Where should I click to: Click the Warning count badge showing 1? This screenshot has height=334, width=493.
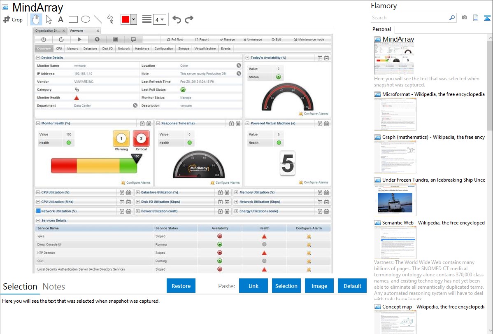pos(121,138)
